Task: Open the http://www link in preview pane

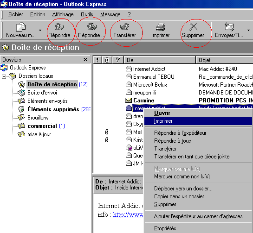Action: pyautogui.click(x=128, y=214)
